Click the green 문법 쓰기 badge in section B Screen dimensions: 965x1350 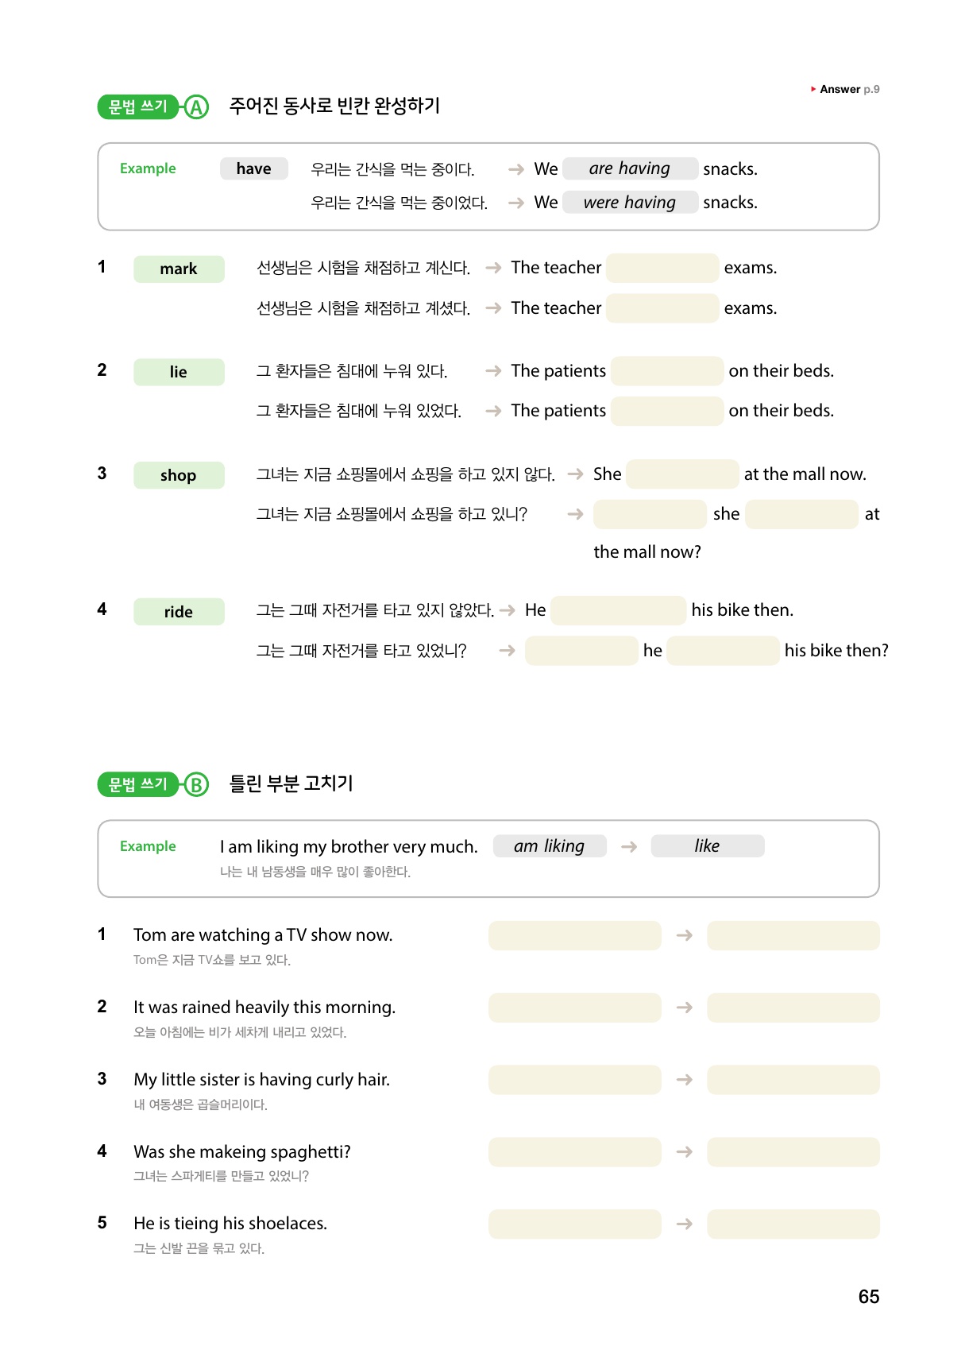click(x=138, y=785)
